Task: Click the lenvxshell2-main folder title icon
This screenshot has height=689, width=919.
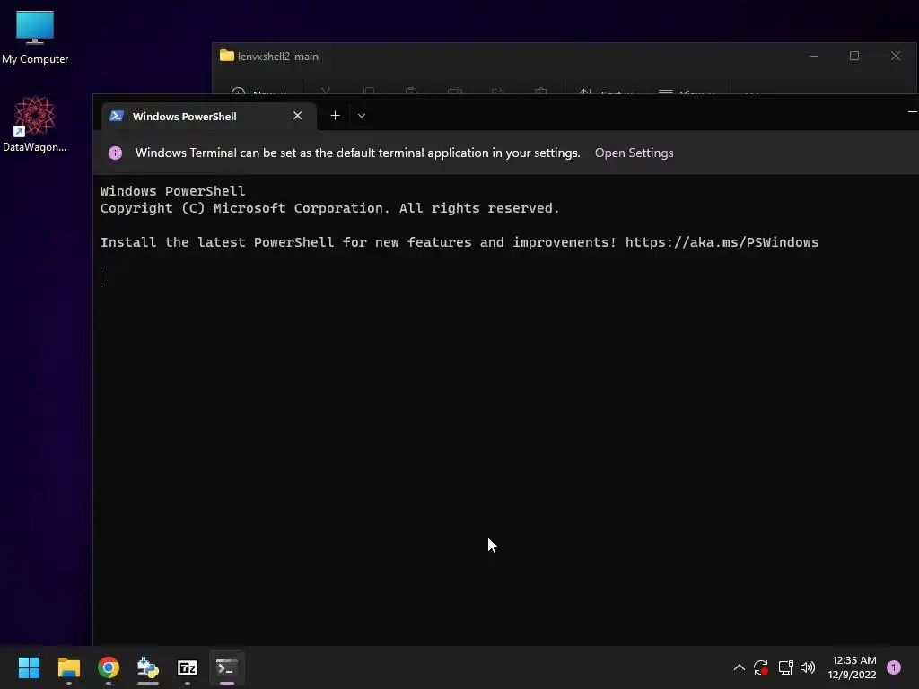Action: click(x=227, y=56)
